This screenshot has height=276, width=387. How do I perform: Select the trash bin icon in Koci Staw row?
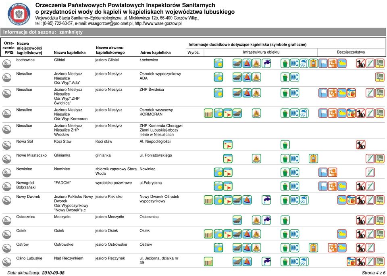point(285,145)
